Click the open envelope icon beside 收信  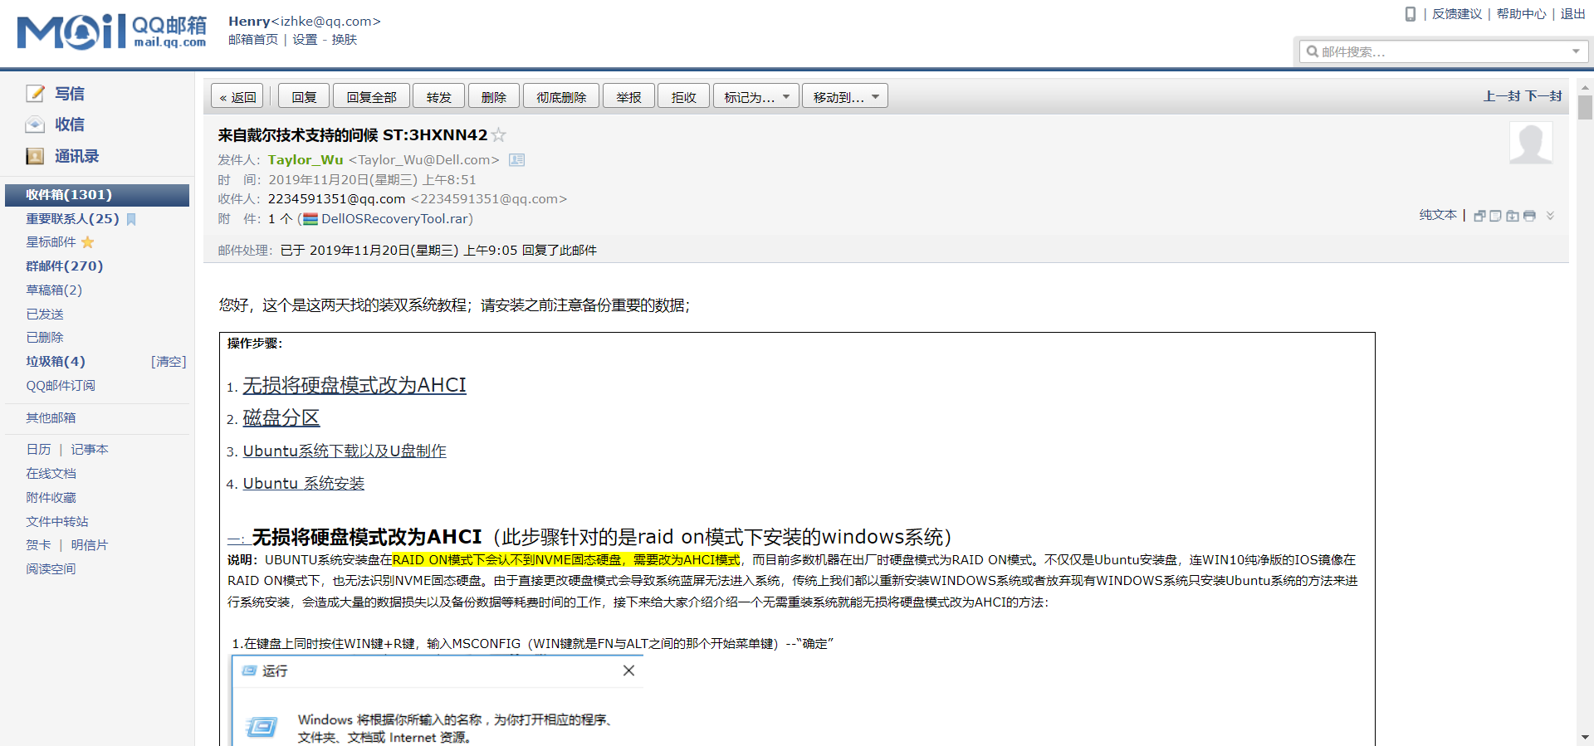click(x=35, y=124)
